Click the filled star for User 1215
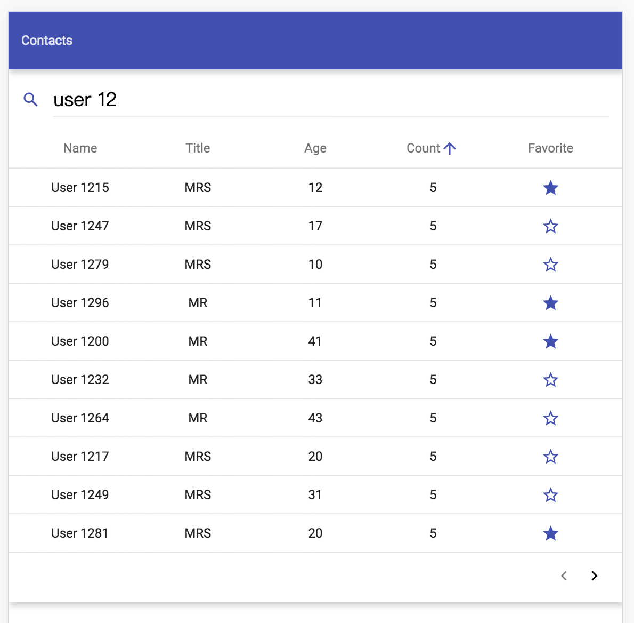 point(550,187)
